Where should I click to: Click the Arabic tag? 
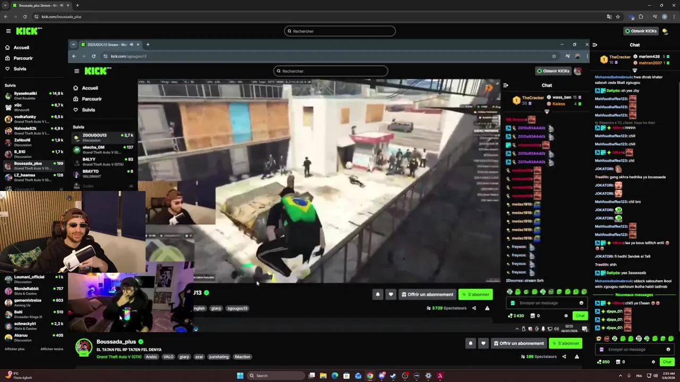(152, 357)
